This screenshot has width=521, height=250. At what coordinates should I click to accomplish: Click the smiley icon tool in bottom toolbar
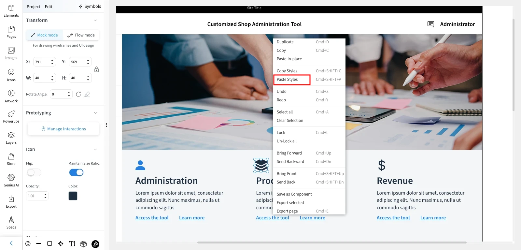[28, 243]
